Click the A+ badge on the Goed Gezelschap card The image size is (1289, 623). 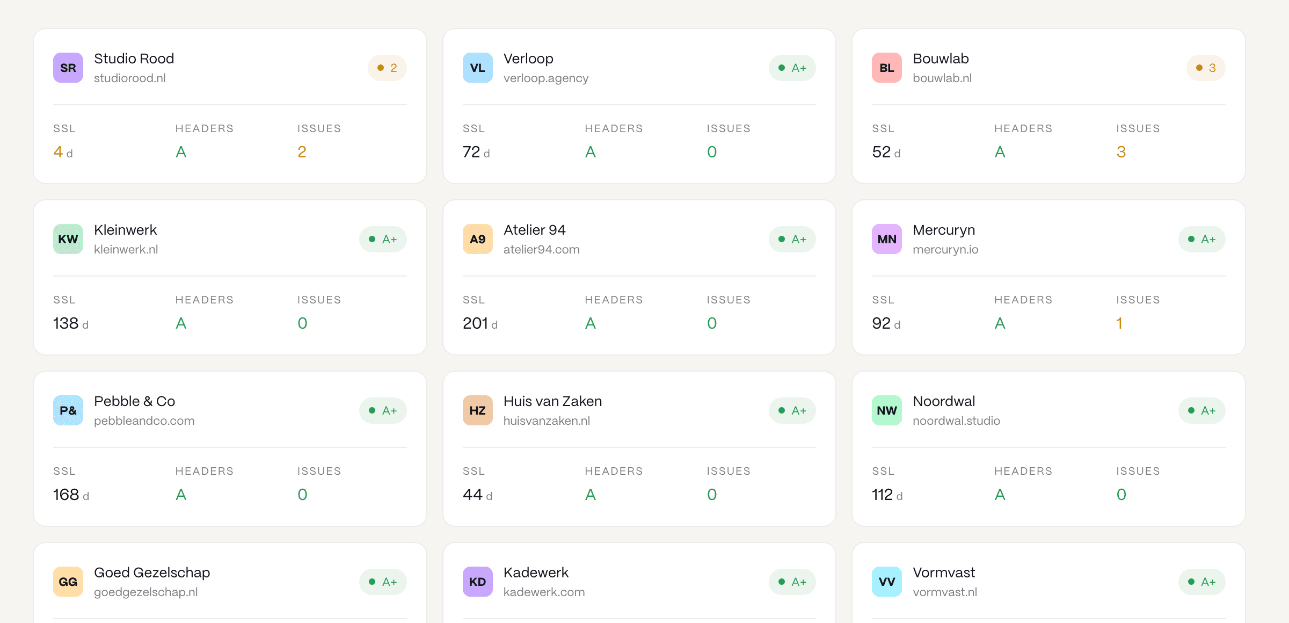tap(383, 581)
